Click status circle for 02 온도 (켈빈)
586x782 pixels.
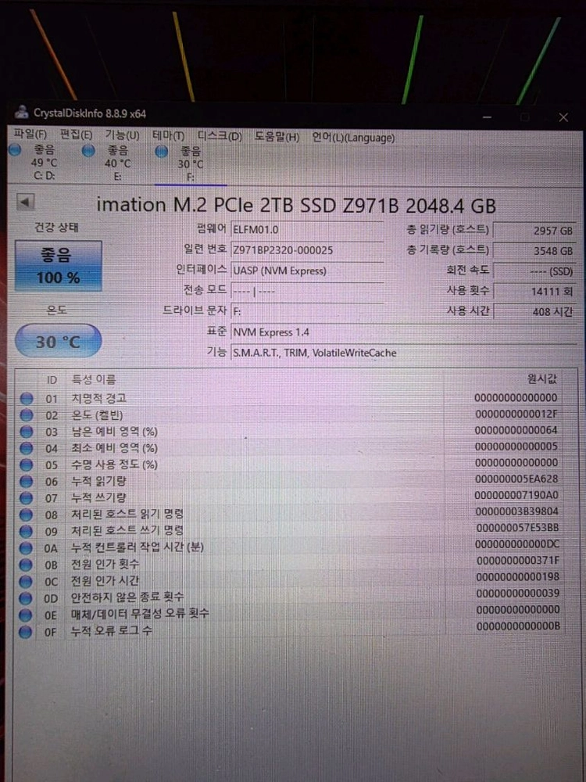pyautogui.click(x=27, y=415)
